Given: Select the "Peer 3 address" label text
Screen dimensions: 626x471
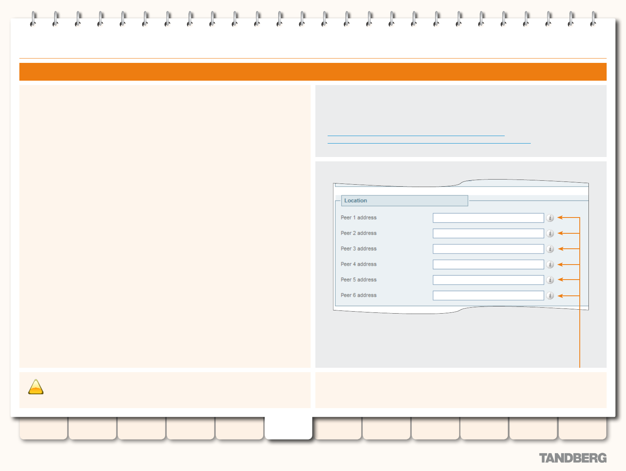Looking at the screenshot, I should [x=358, y=248].
